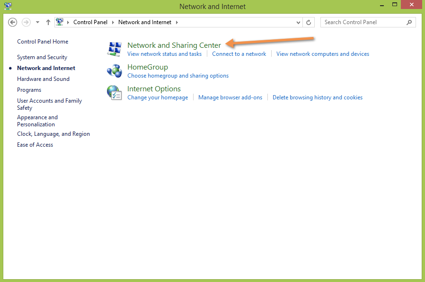Click the Network and Sharing Center icon
425x282 pixels.
(x=115, y=49)
